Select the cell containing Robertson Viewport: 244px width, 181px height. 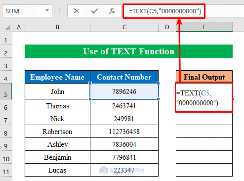[x=58, y=131]
